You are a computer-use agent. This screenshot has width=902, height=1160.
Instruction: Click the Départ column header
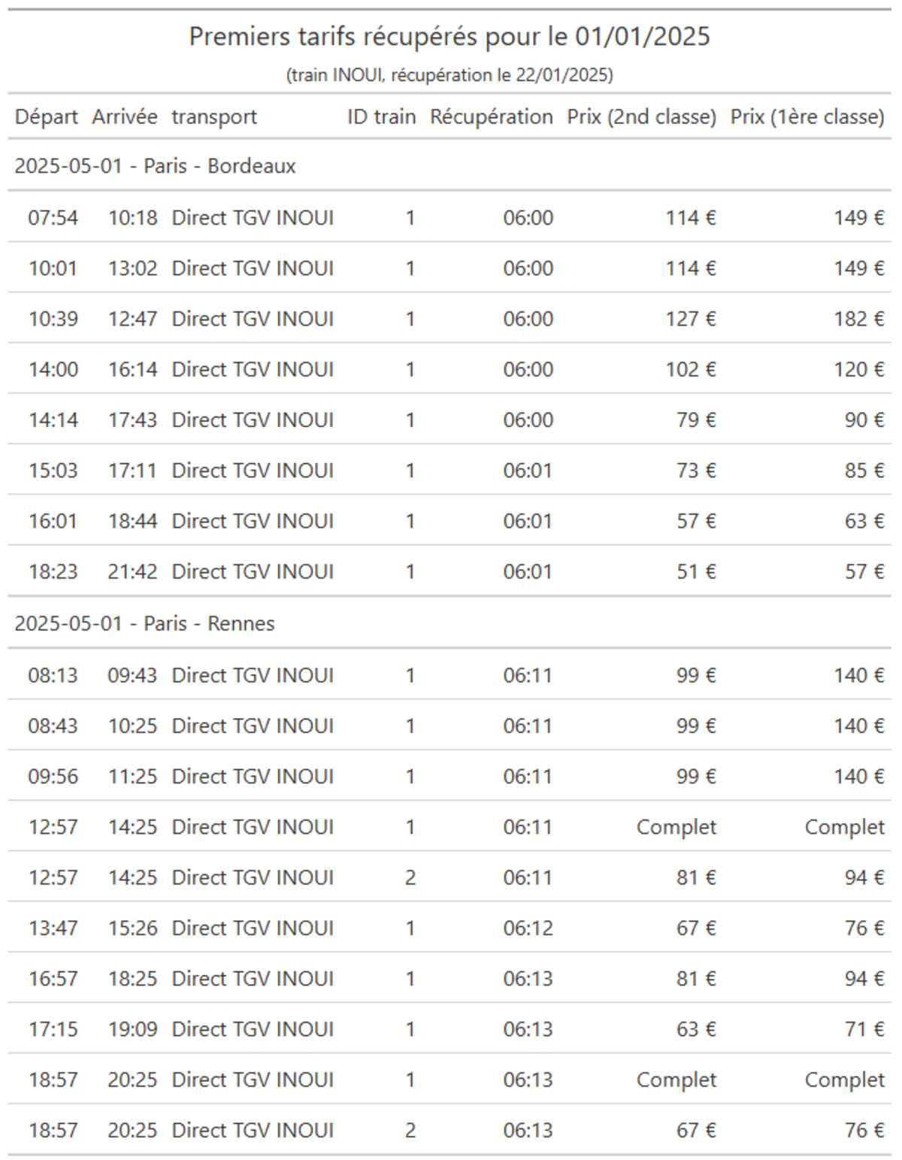[46, 117]
